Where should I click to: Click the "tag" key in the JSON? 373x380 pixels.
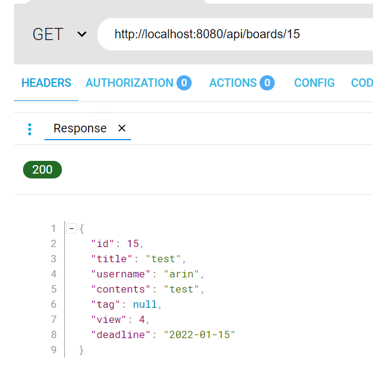pos(106,305)
